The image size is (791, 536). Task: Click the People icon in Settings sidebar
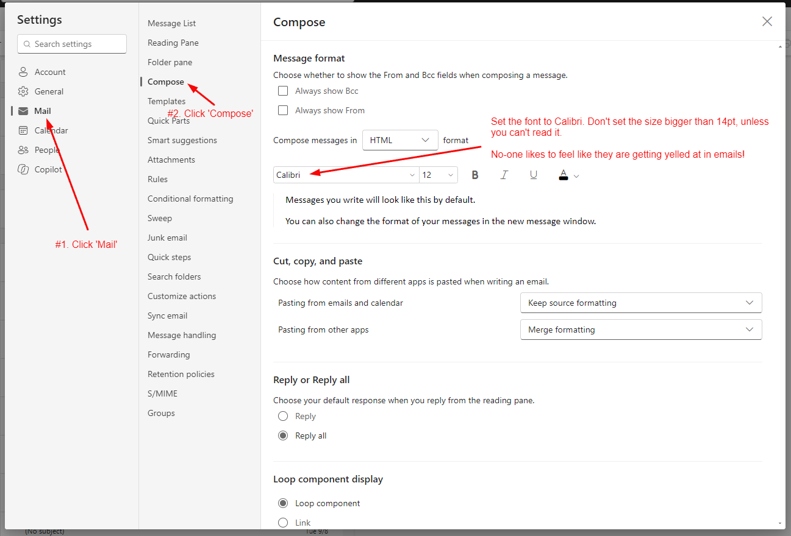tap(23, 150)
